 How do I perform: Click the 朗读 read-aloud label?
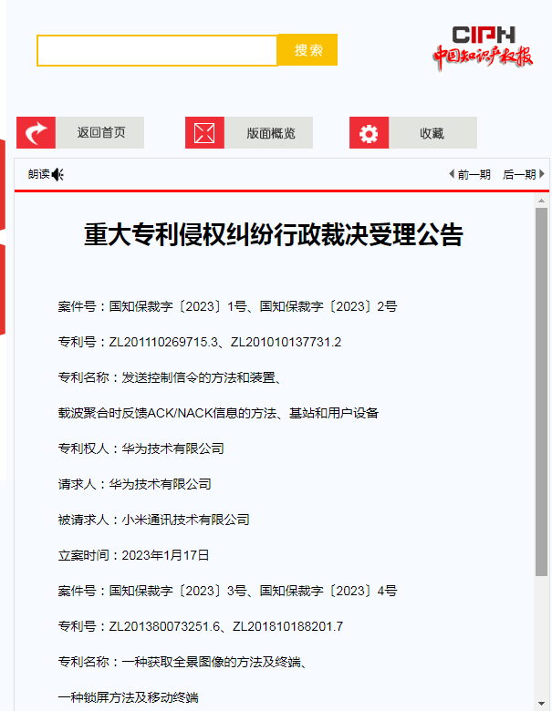pos(39,174)
